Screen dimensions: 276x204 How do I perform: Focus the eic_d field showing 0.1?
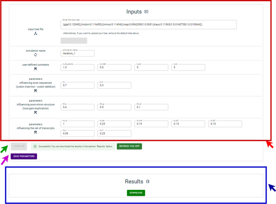point(151,107)
